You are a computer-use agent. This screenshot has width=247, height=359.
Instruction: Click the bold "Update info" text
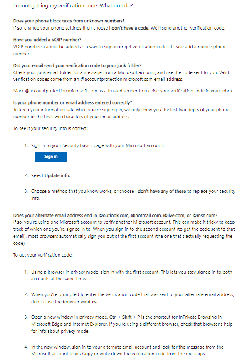pyautogui.click(x=57, y=176)
